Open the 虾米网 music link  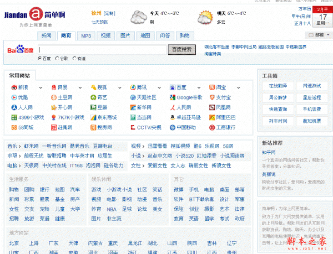tap(31, 146)
